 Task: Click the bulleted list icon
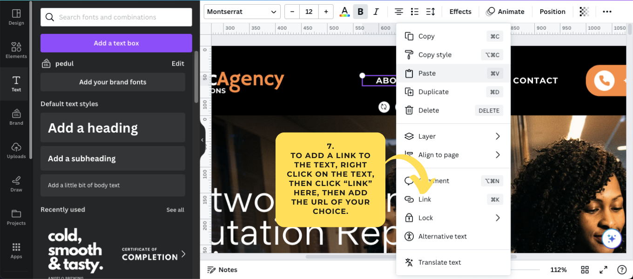click(414, 11)
